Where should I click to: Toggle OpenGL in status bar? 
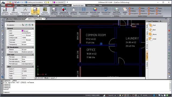[x=111, y=95]
